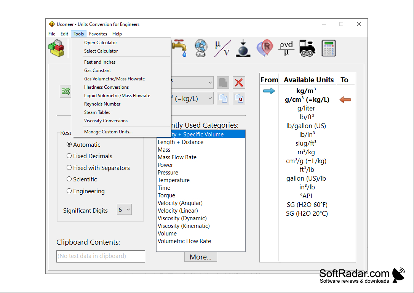Click the green swap units icon
The width and height of the screenshot is (414, 293).
[66, 91]
